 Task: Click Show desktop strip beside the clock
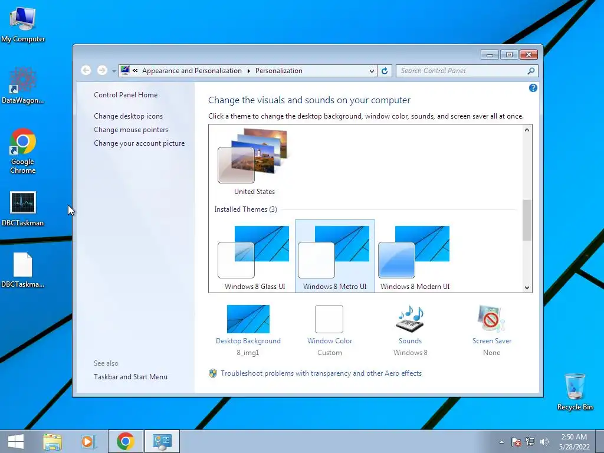coord(600,441)
